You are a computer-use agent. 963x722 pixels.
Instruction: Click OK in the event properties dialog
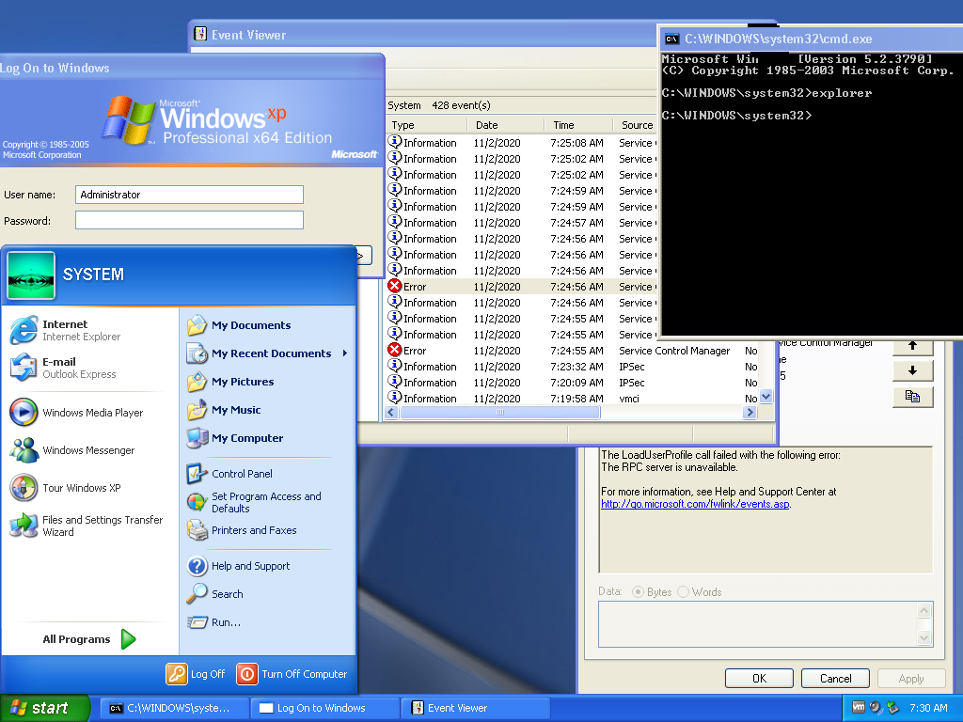coord(759,679)
